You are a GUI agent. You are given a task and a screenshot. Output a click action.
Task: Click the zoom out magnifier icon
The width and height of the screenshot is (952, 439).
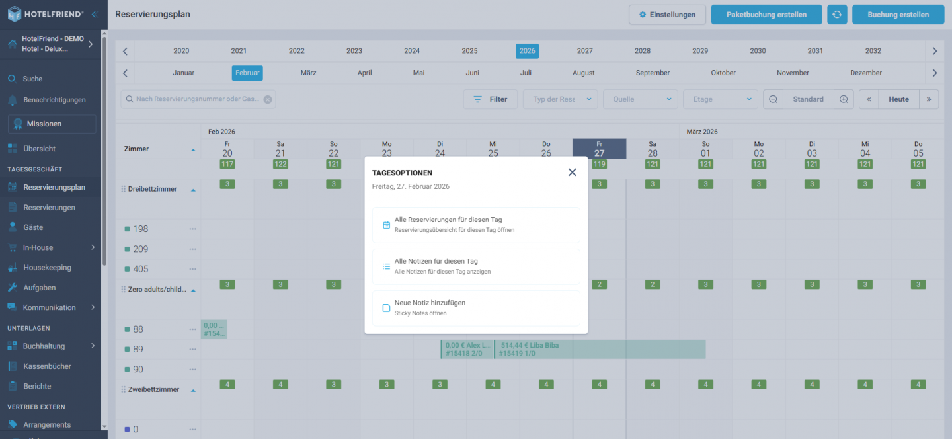coord(773,99)
